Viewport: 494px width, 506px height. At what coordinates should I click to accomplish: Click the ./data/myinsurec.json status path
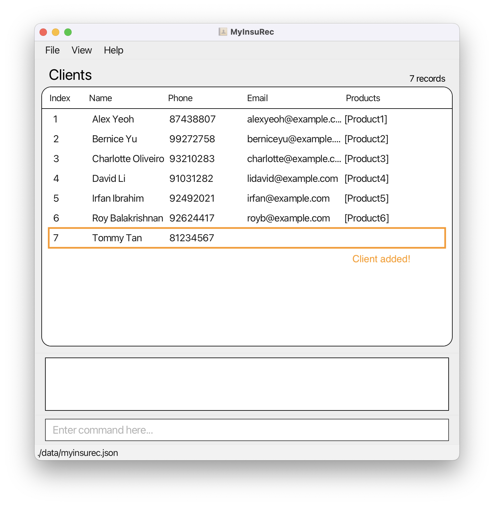point(78,453)
